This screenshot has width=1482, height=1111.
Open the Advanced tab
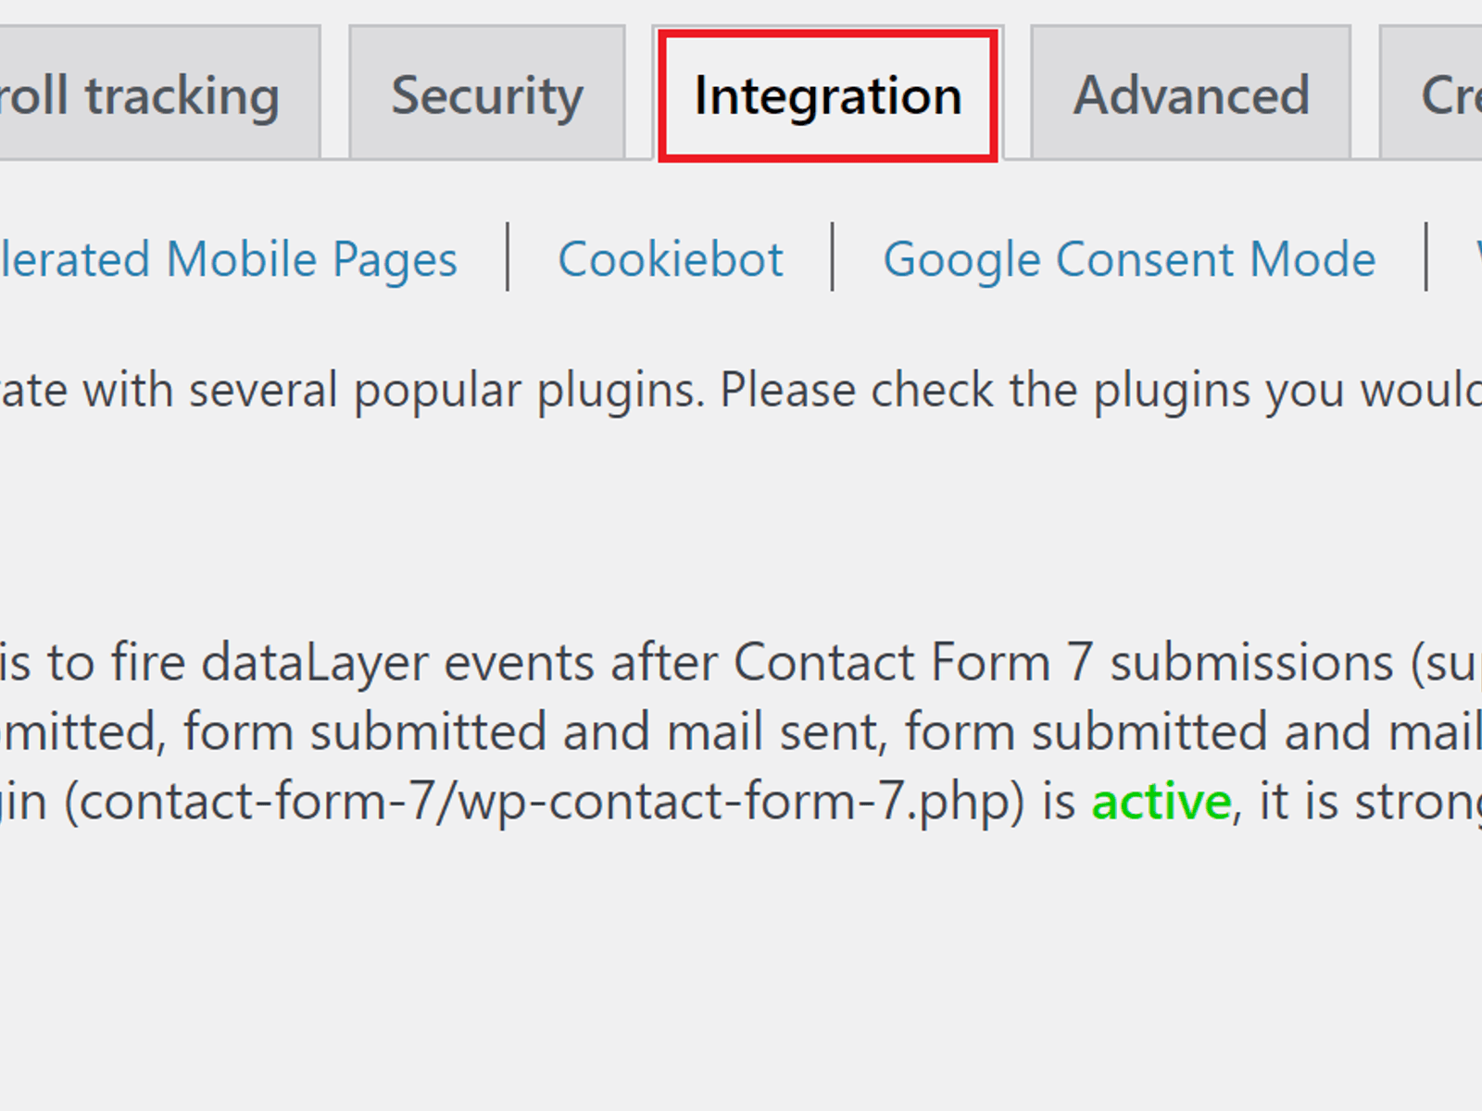click(x=1191, y=95)
